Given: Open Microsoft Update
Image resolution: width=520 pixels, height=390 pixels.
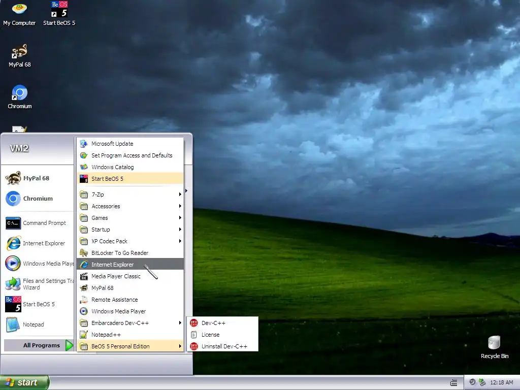Looking at the screenshot, I should 131,144.
